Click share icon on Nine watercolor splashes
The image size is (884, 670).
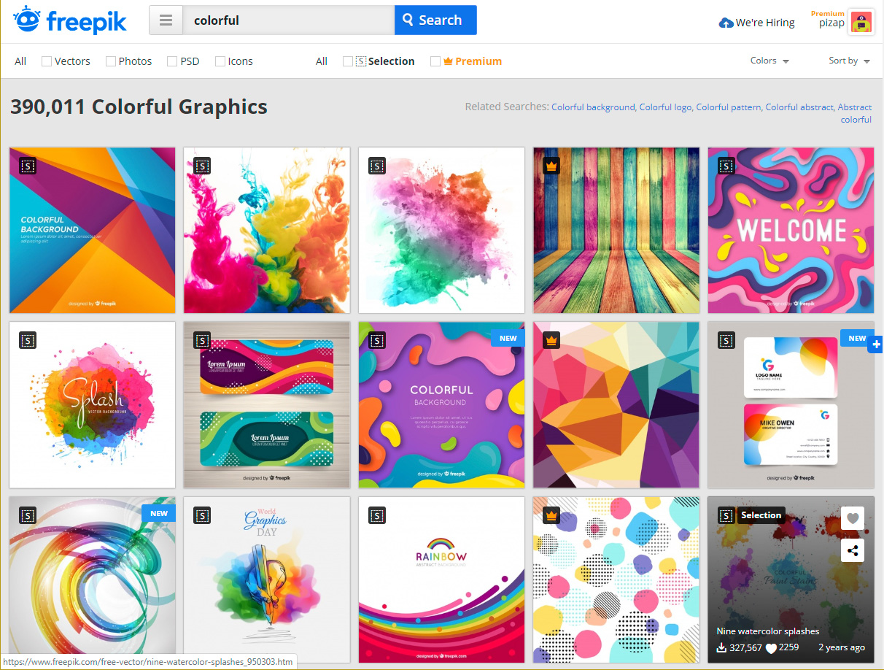click(852, 550)
